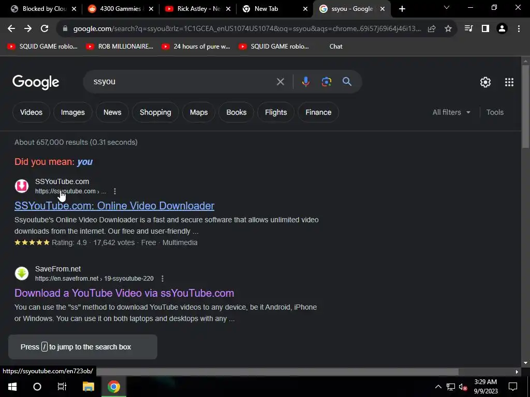
Task: Filter results by Flights
Action: (x=276, y=112)
